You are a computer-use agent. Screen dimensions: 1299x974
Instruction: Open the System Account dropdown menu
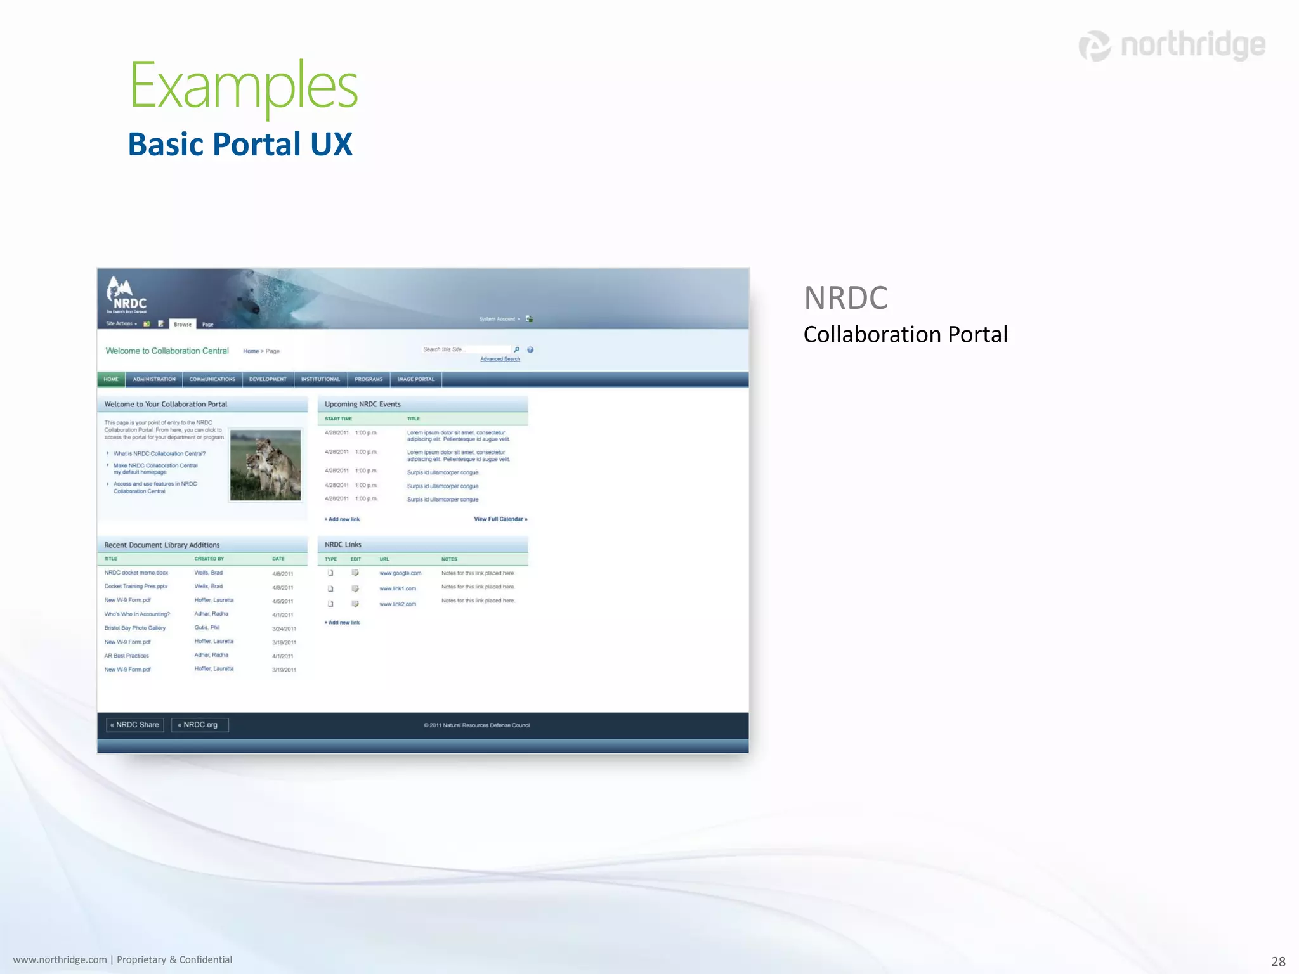pyautogui.click(x=500, y=319)
